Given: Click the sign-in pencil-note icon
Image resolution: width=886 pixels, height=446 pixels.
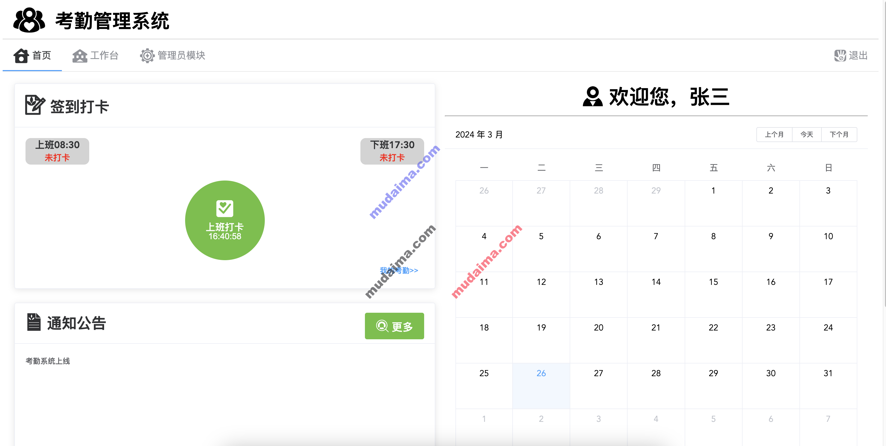Looking at the screenshot, I should click(35, 105).
